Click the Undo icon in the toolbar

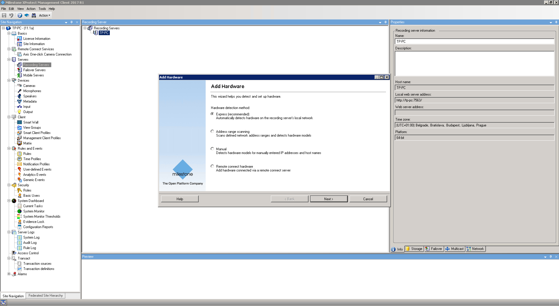(11, 15)
